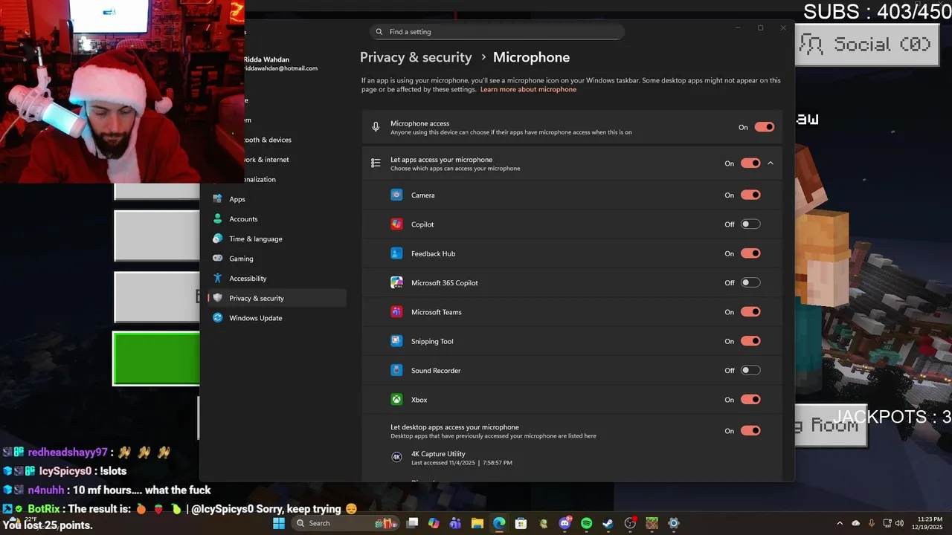Click the Snipping Tool app icon
Image resolution: width=952 pixels, height=535 pixels.
coord(396,341)
